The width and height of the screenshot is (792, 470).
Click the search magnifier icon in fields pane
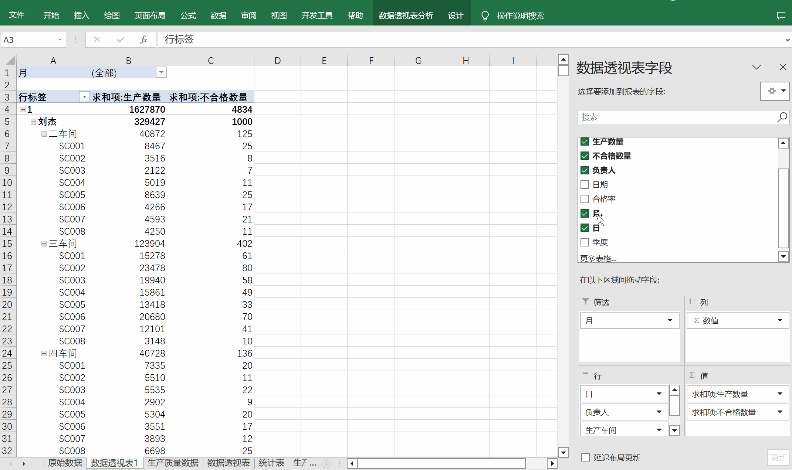(x=782, y=117)
